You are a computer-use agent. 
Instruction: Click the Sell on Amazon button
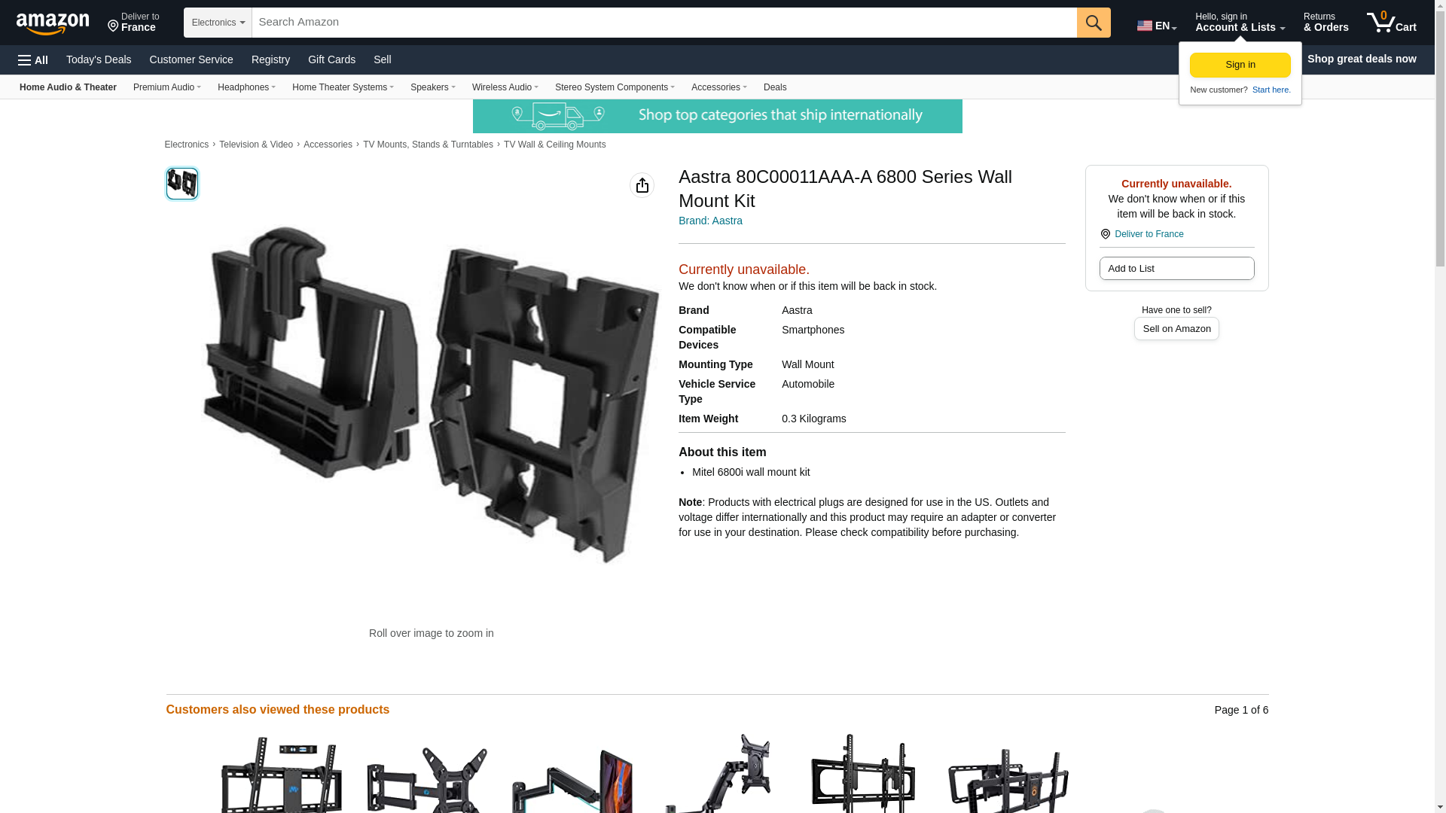pos(1176,329)
